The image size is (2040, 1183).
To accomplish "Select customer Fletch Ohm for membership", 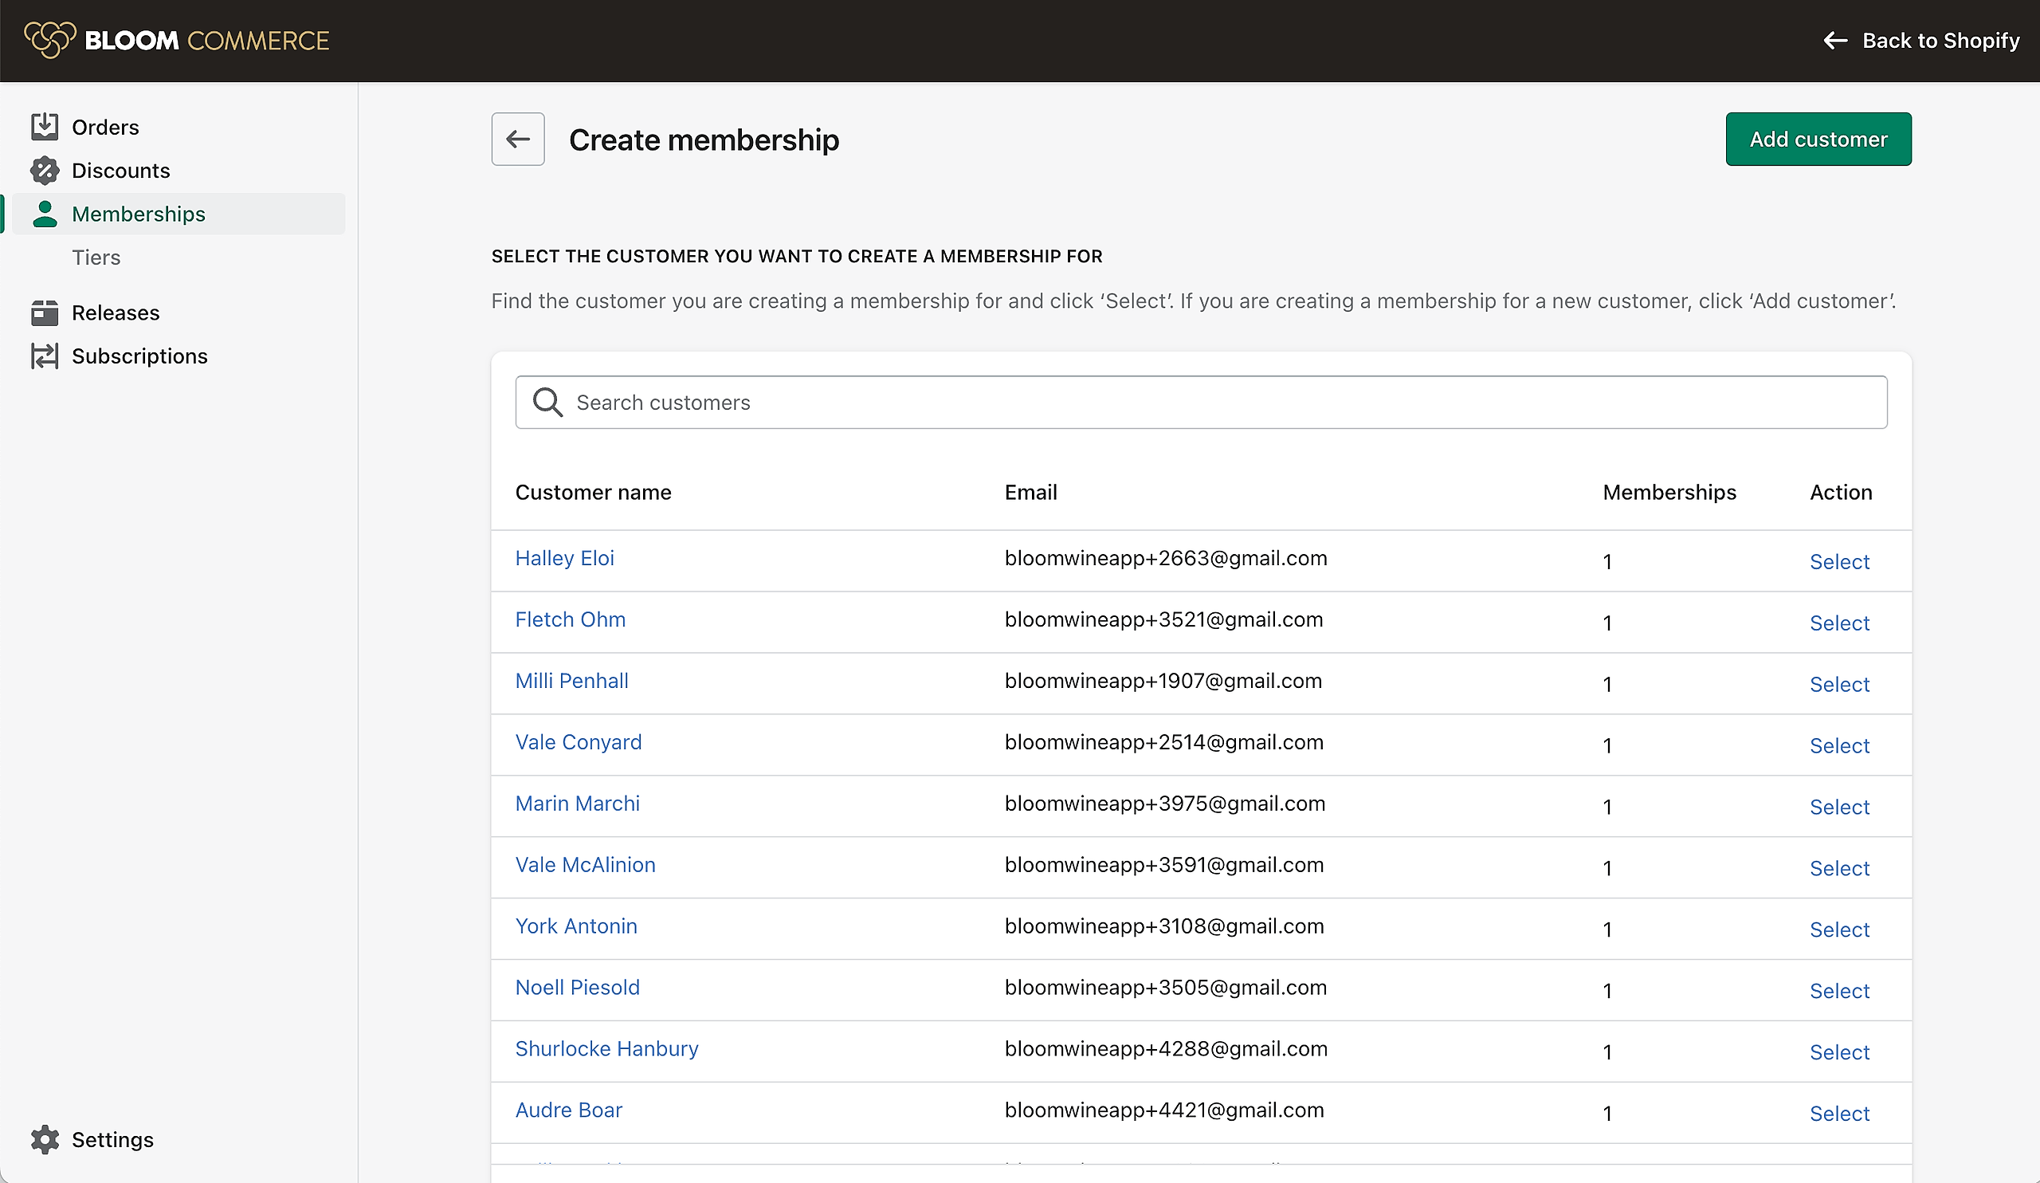I will click(1838, 623).
